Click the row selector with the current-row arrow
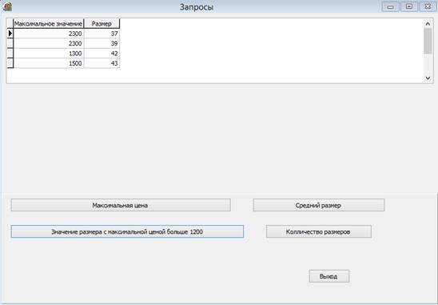 point(10,34)
